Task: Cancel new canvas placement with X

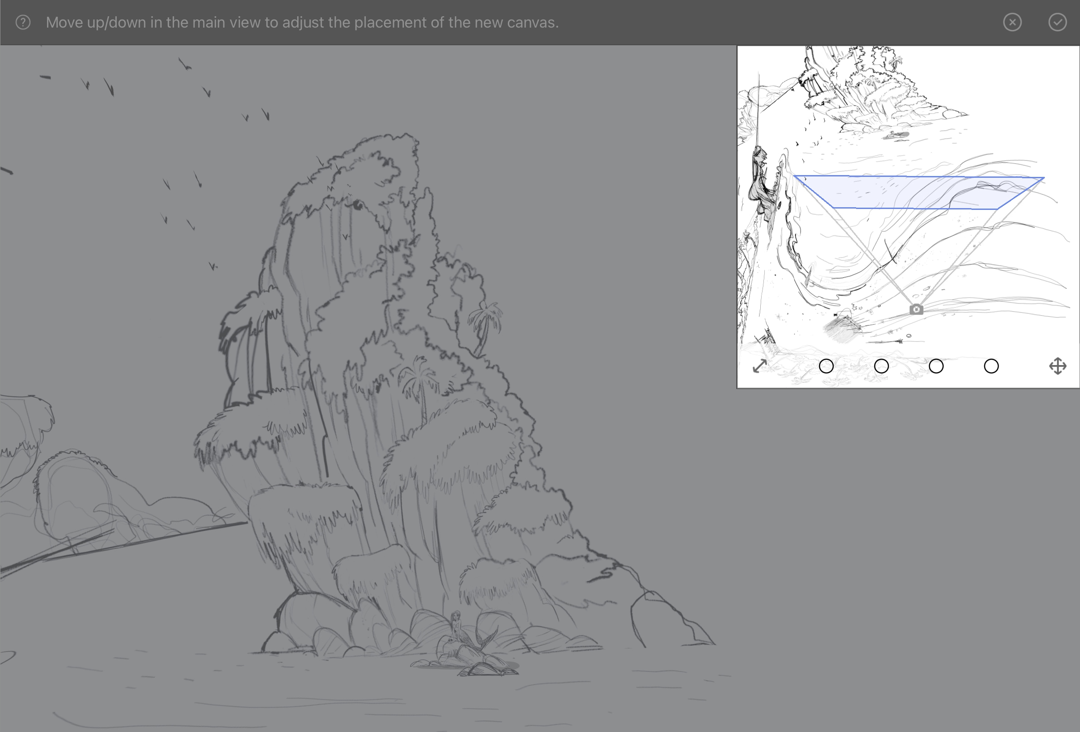Action: (1012, 22)
